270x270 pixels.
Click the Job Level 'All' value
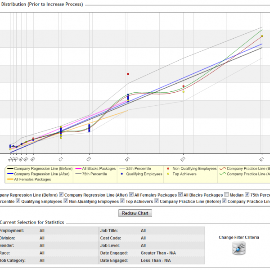pyautogui.click(x=143, y=246)
